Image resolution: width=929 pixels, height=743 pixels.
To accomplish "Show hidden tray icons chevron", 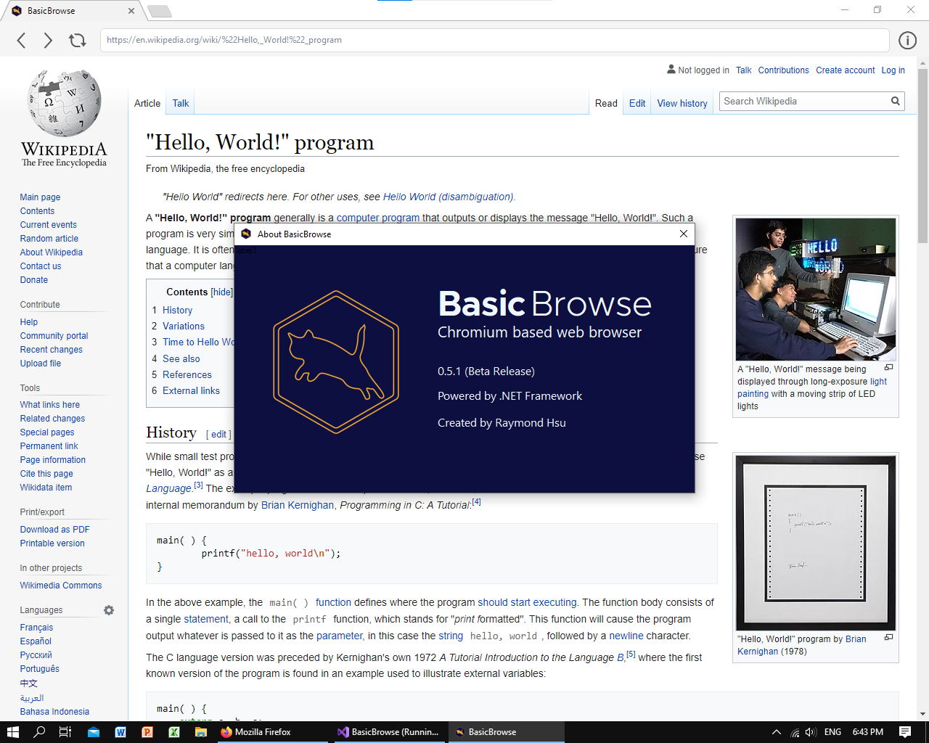I will pyautogui.click(x=777, y=732).
